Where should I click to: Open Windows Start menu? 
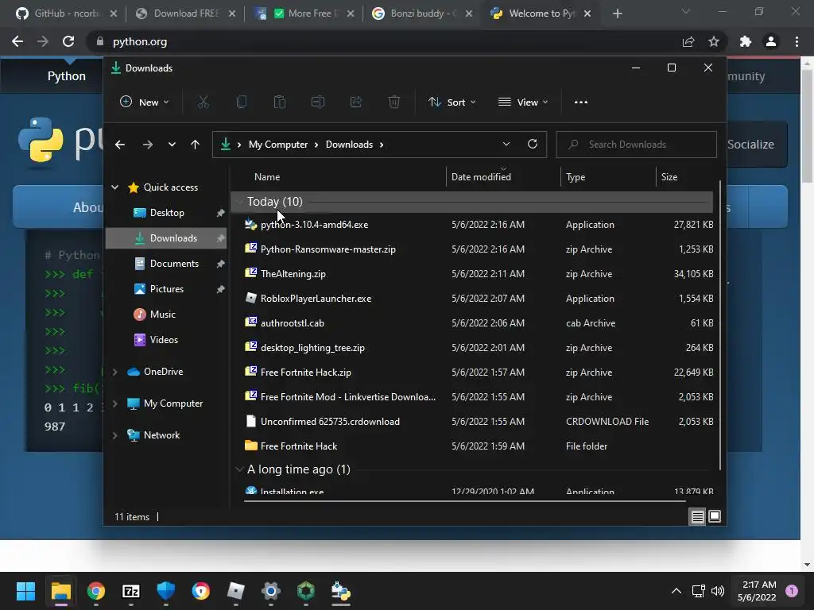tap(25, 591)
